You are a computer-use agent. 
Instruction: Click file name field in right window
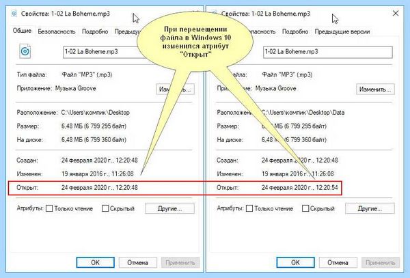pos(327,52)
